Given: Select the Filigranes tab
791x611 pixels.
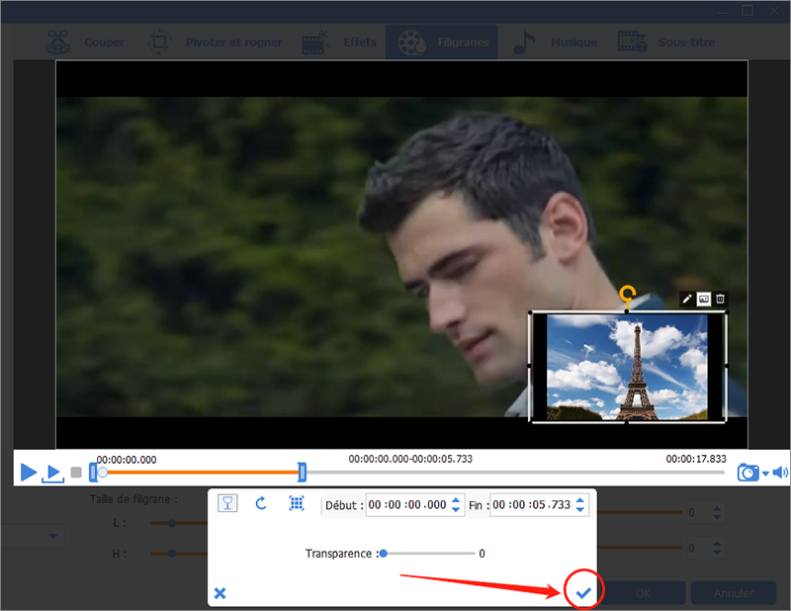Looking at the screenshot, I should (442, 43).
